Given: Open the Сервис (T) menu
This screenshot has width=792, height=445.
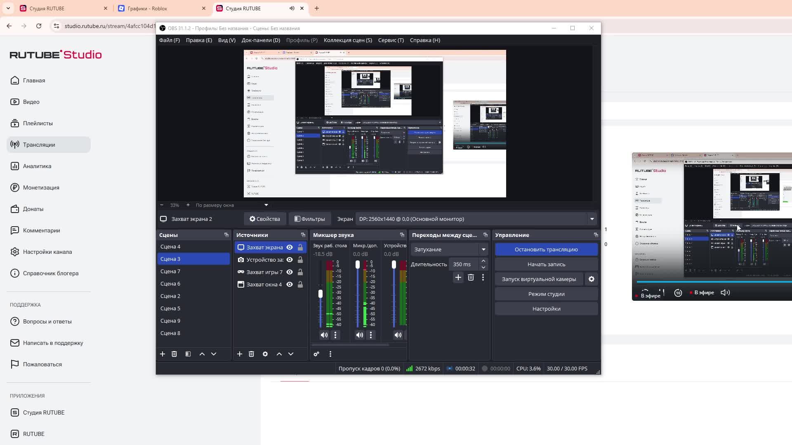Looking at the screenshot, I should tap(391, 40).
